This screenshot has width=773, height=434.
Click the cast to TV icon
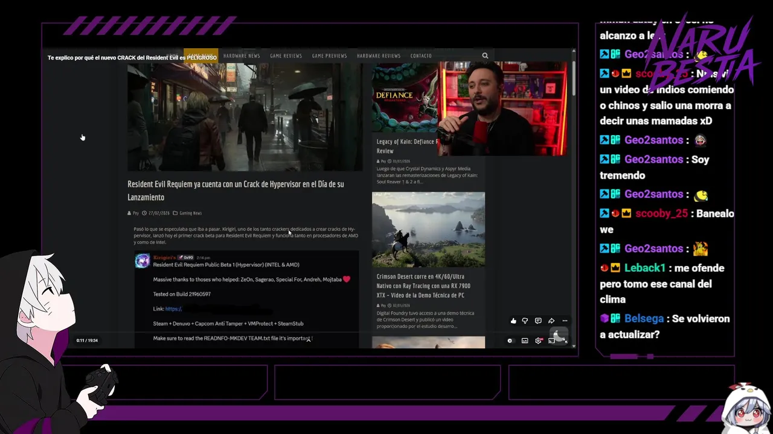click(x=551, y=341)
